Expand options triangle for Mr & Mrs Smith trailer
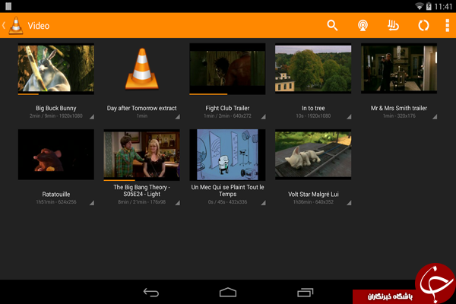456x304 pixels. [435, 116]
